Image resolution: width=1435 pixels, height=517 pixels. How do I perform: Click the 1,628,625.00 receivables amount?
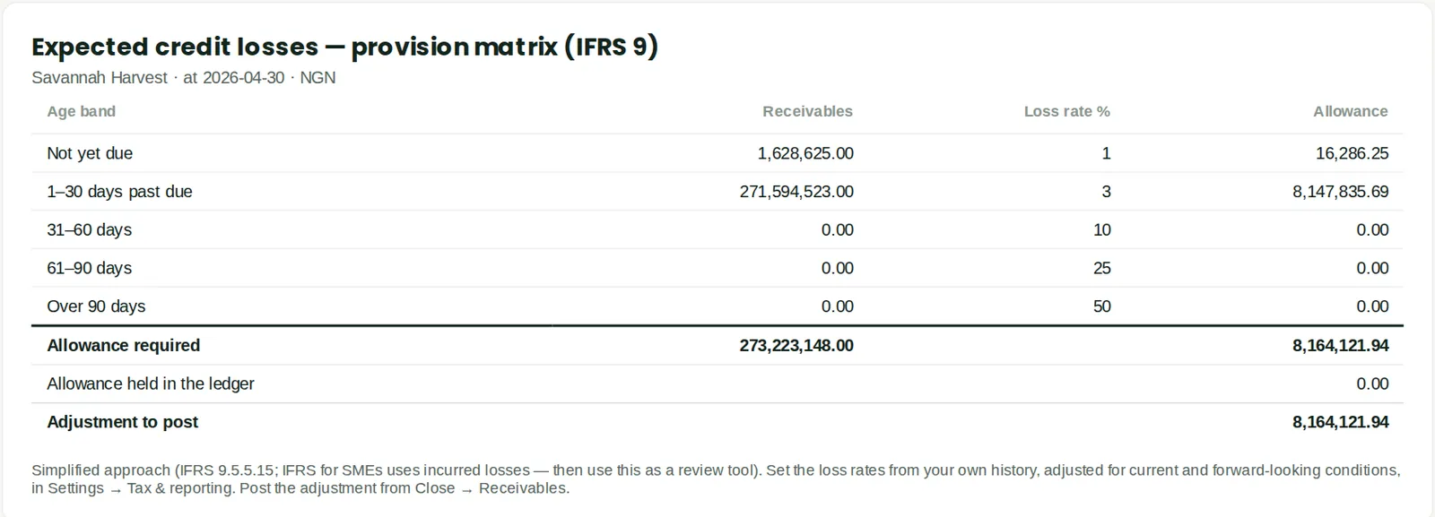[x=805, y=153]
